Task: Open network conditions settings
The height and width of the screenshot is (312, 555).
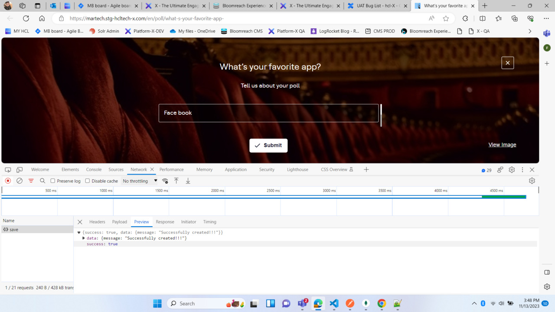Action: pyautogui.click(x=165, y=181)
